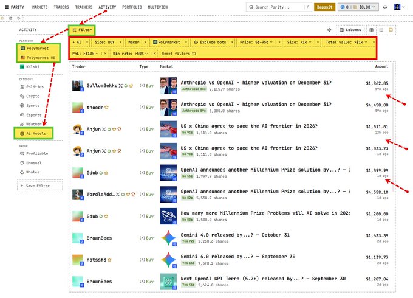Screen dimensions: 413x298
Task: Click GollumGekko's X social icon
Action: pyautogui.click(x=120, y=85)
